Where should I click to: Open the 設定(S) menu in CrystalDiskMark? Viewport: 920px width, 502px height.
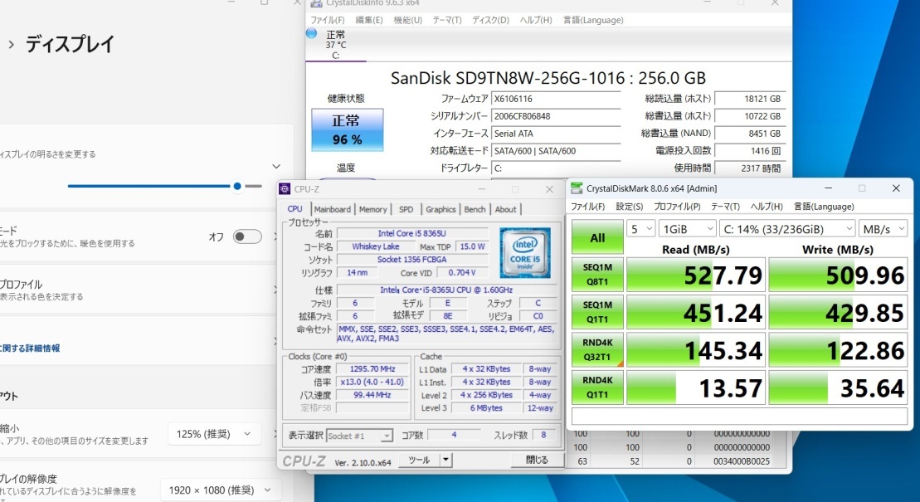[x=630, y=207]
